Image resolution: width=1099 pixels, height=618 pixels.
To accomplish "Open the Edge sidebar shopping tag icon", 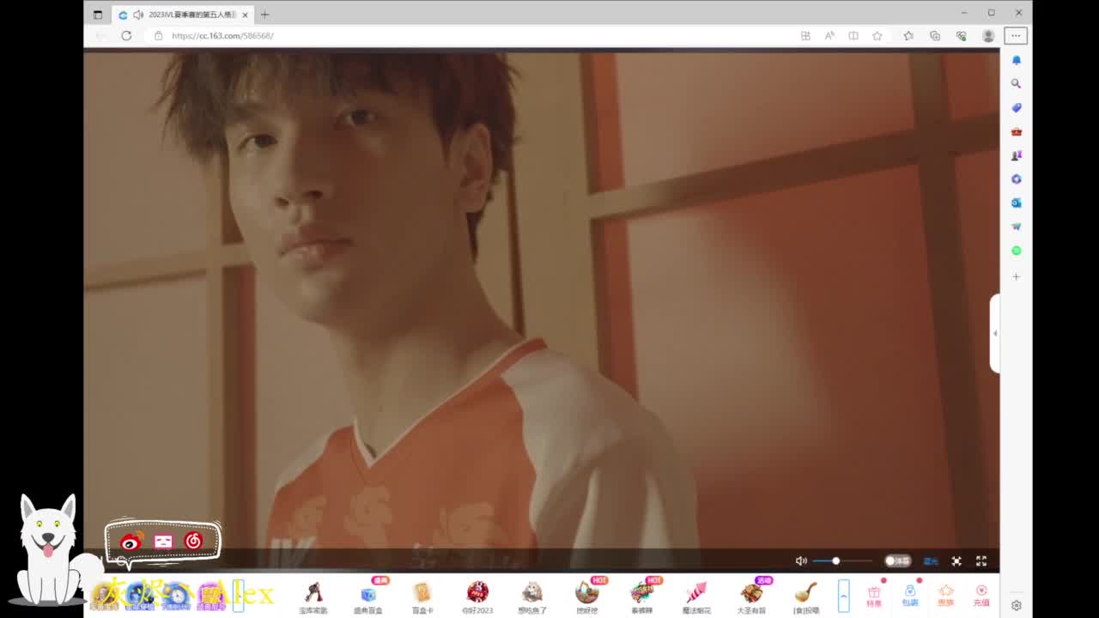I will pyautogui.click(x=1017, y=107).
